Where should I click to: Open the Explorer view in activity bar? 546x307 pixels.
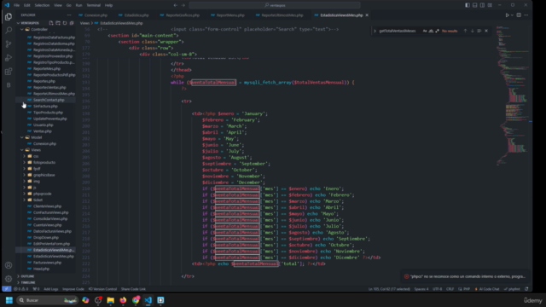(9, 17)
